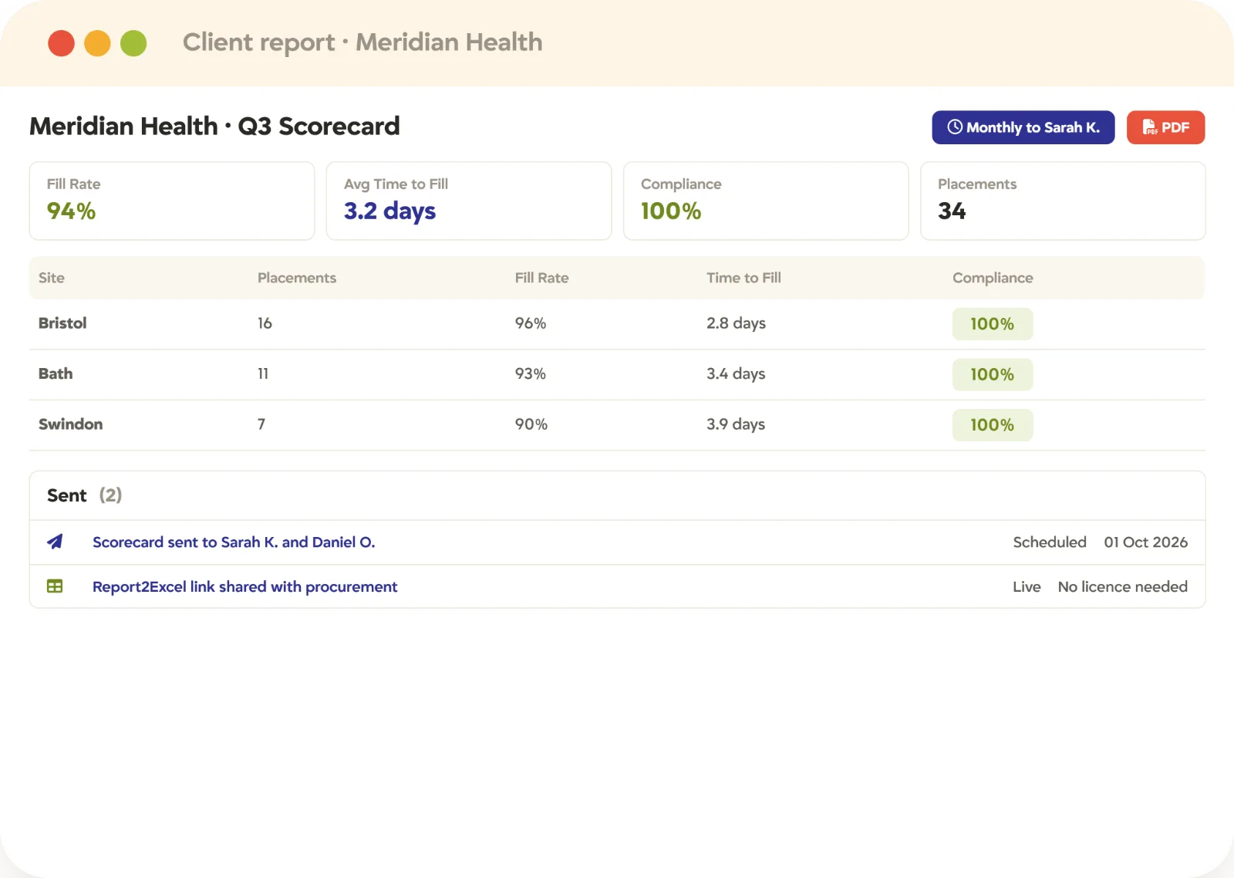
Task: Click the green spreadsheet table icon
Action: point(55,586)
